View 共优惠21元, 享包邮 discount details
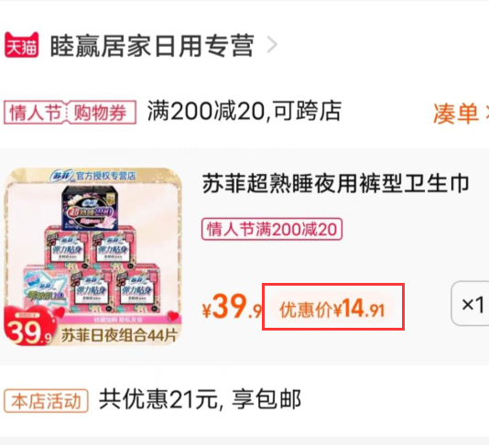The width and height of the screenshot is (489, 445). tap(200, 400)
